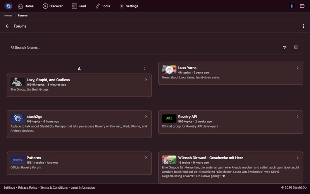Click chevron on Luxx Yarns card
310x194 pixels.
tap(297, 68)
